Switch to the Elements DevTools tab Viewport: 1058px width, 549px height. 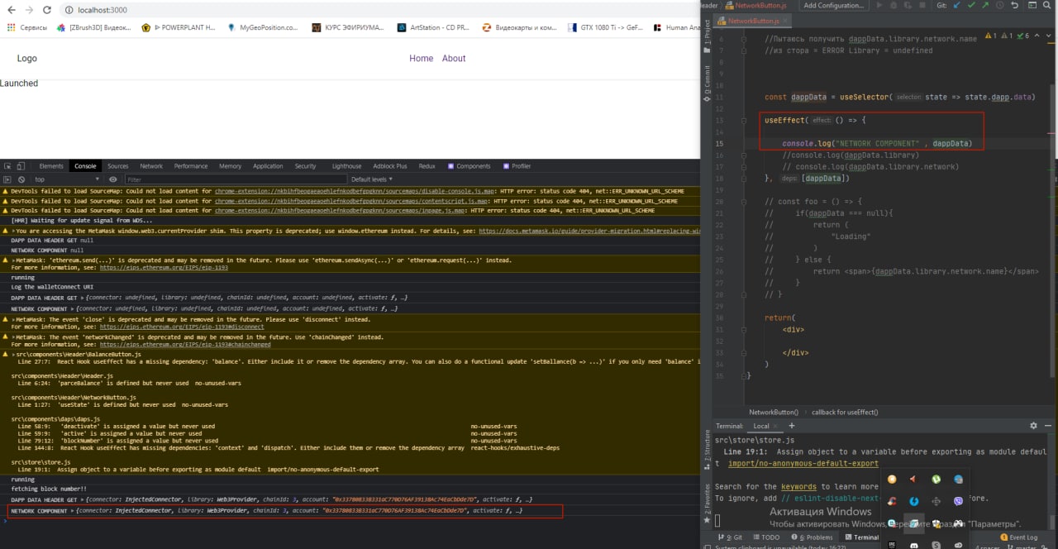click(x=51, y=166)
